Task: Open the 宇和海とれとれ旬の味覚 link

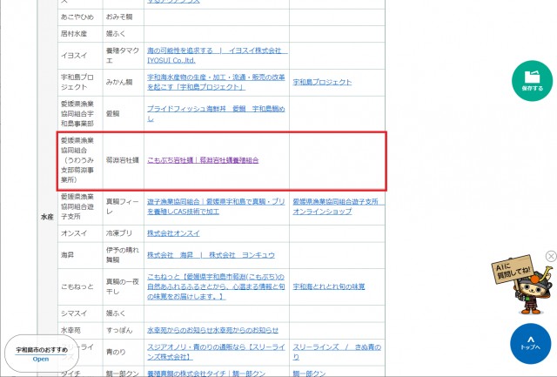Action: [x=329, y=286]
